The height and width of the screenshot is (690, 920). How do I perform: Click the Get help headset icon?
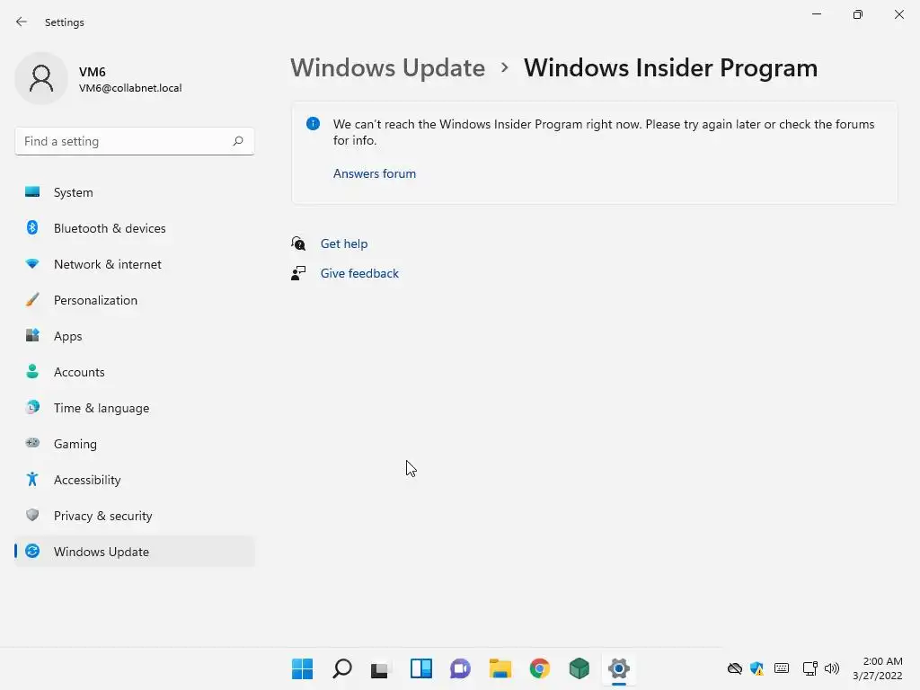[x=298, y=243]
